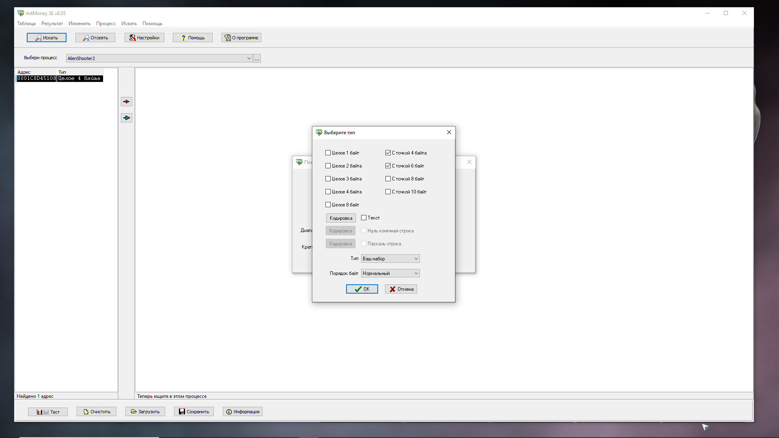Viewport: 779px width, 438px height.
Task: Open Settings (Настройки) from the toolbar
Action: tap(144, 38)
